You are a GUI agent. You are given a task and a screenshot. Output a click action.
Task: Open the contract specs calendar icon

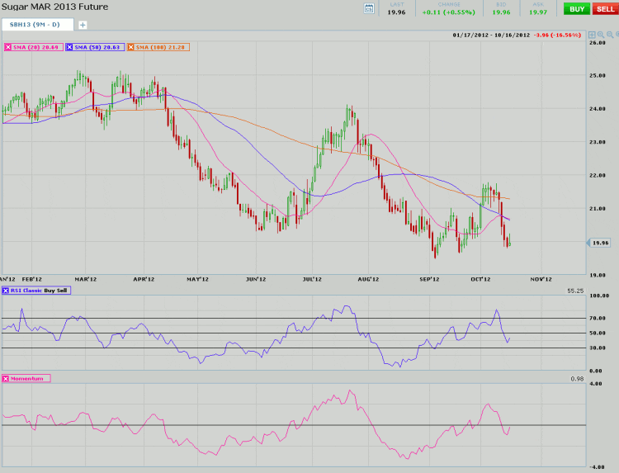click(x=369, y=8)
